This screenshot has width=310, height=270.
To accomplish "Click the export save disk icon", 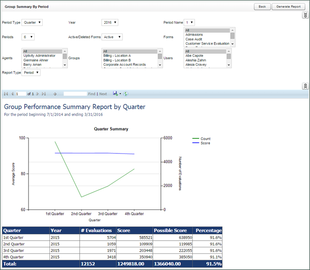I will tap(115, 94).
